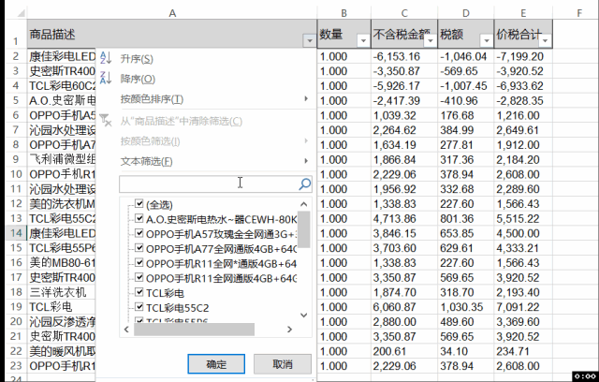Select column C header
Image resolution: width=599 pixels, height=382 pixels.
pos(404,13)
